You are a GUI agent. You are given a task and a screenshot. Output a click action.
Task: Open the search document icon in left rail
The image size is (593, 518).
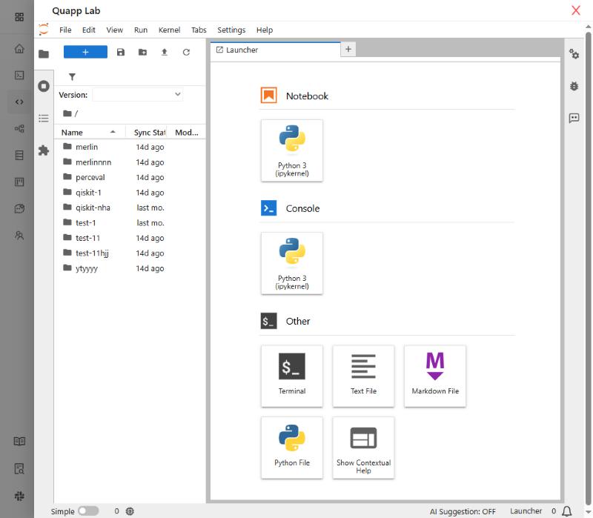19,469
